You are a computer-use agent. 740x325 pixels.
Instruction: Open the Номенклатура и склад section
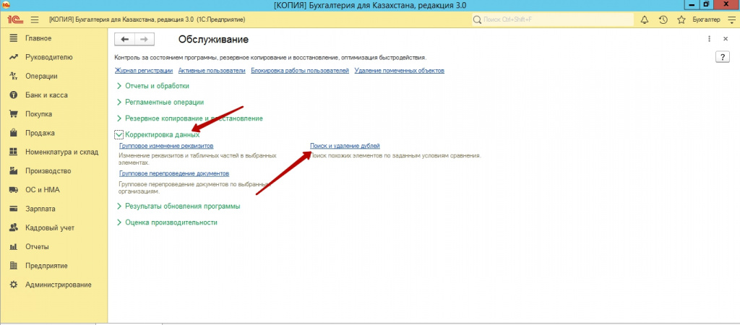62,152
